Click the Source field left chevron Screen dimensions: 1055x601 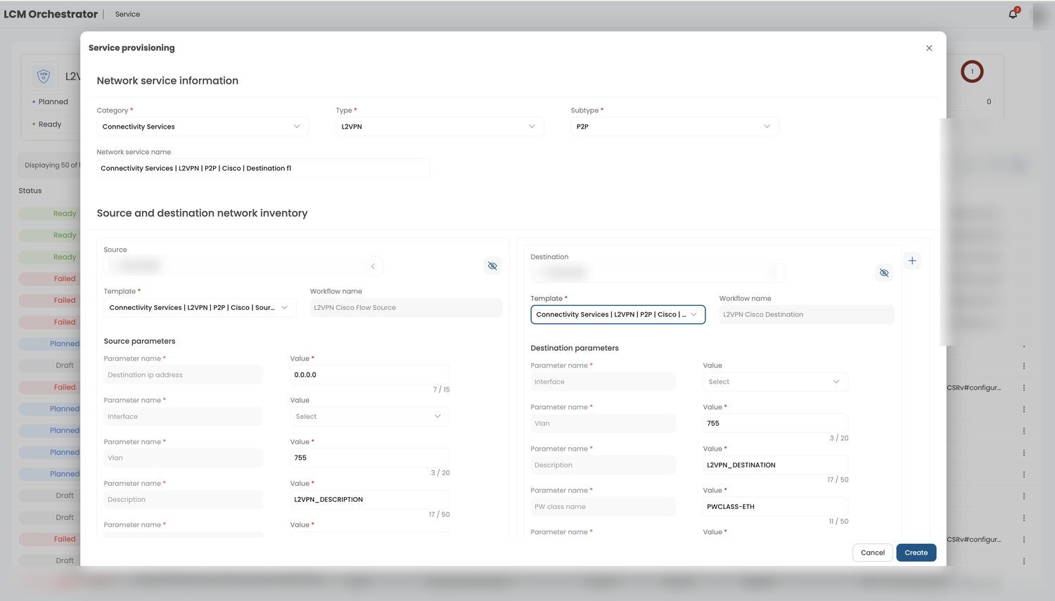(373, 266)
